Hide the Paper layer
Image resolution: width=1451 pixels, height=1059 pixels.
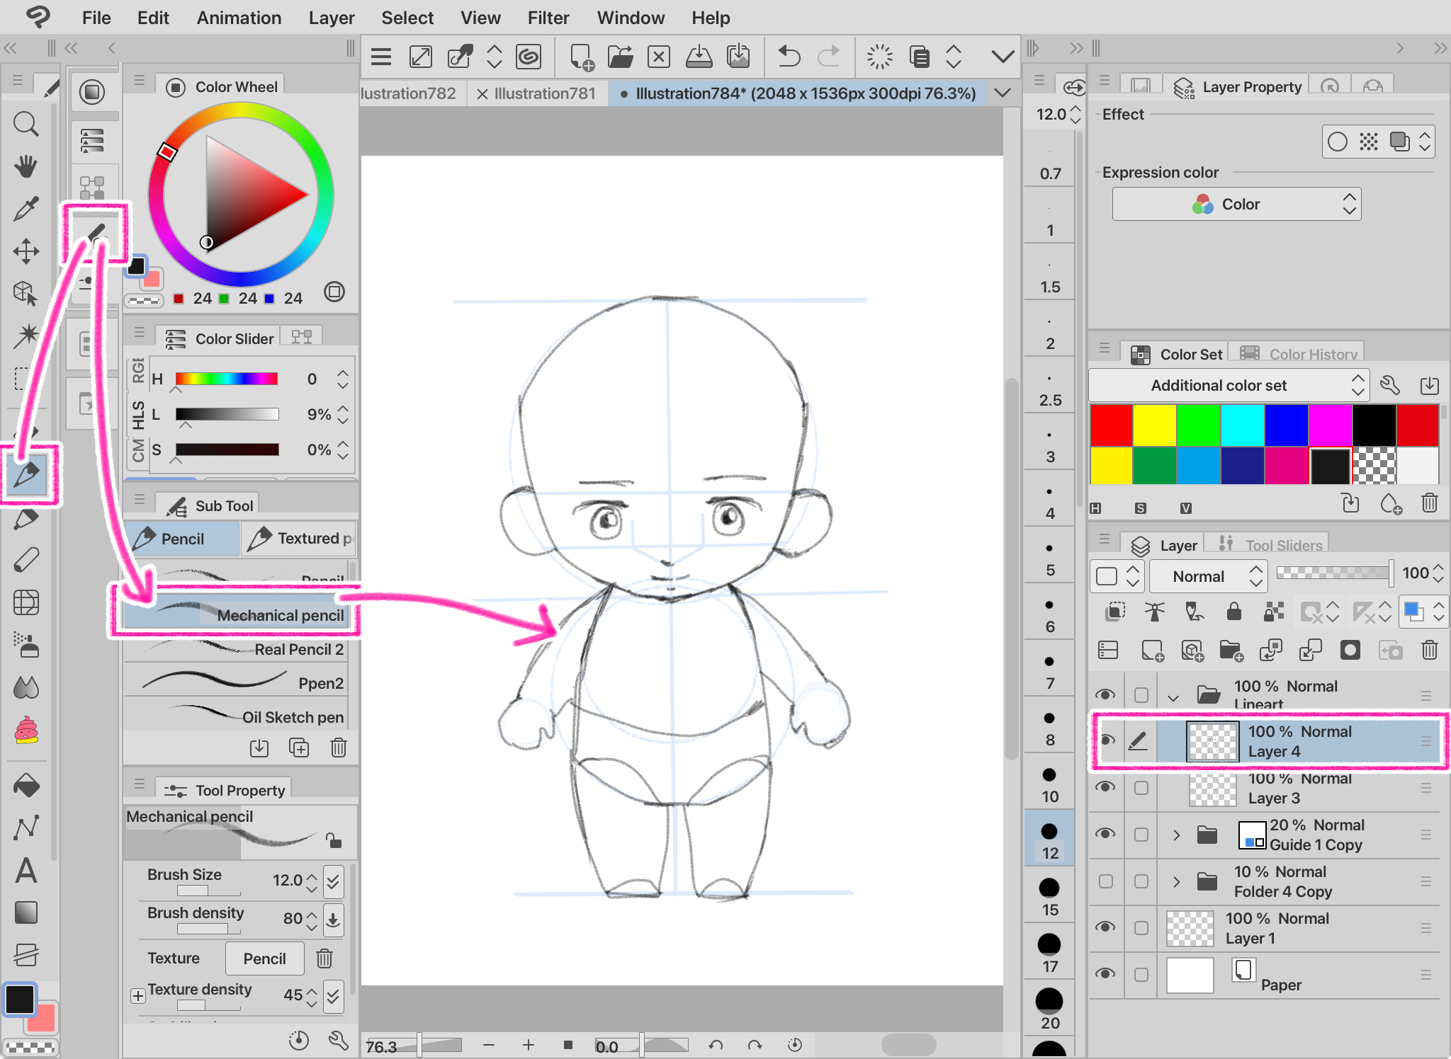[x=1105, y=975]
